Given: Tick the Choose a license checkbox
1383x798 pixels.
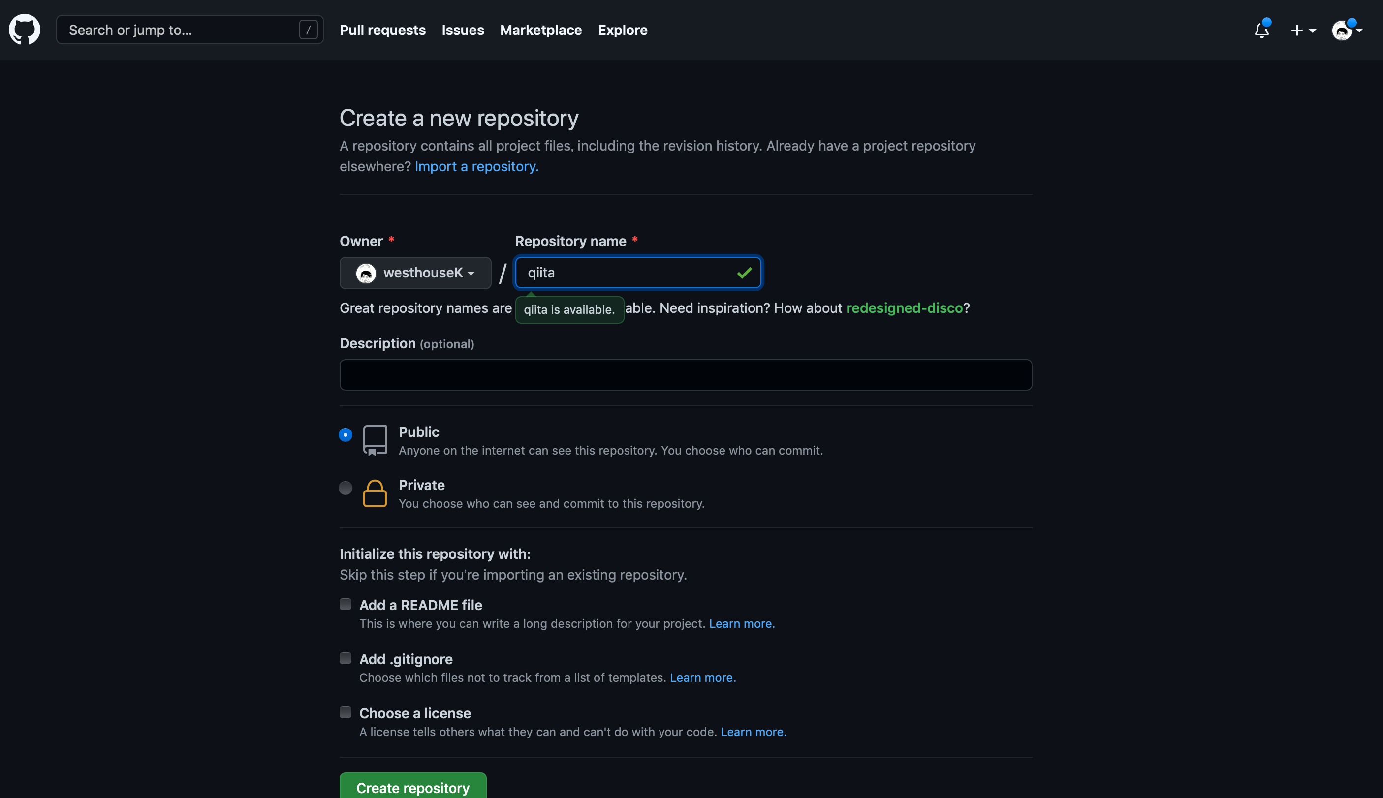Looking at the screenshot, I should [x=346, y=712].
